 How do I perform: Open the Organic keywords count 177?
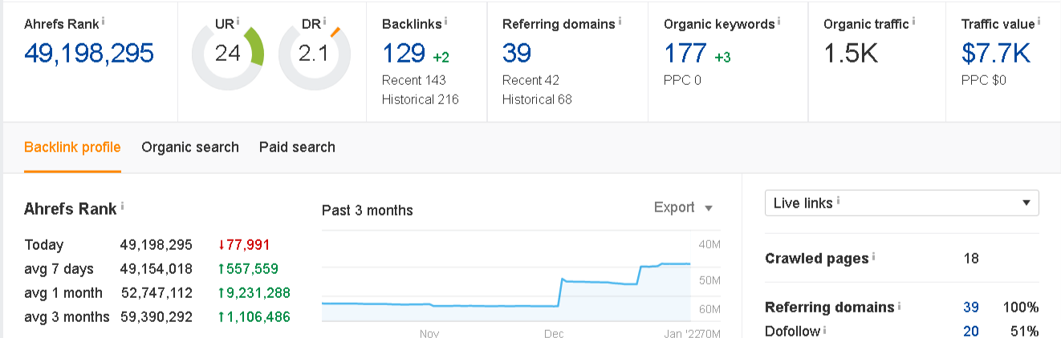685,54
